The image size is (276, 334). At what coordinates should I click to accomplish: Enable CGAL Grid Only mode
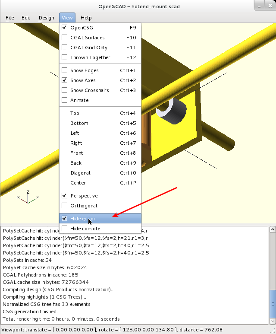coord(100,48)
